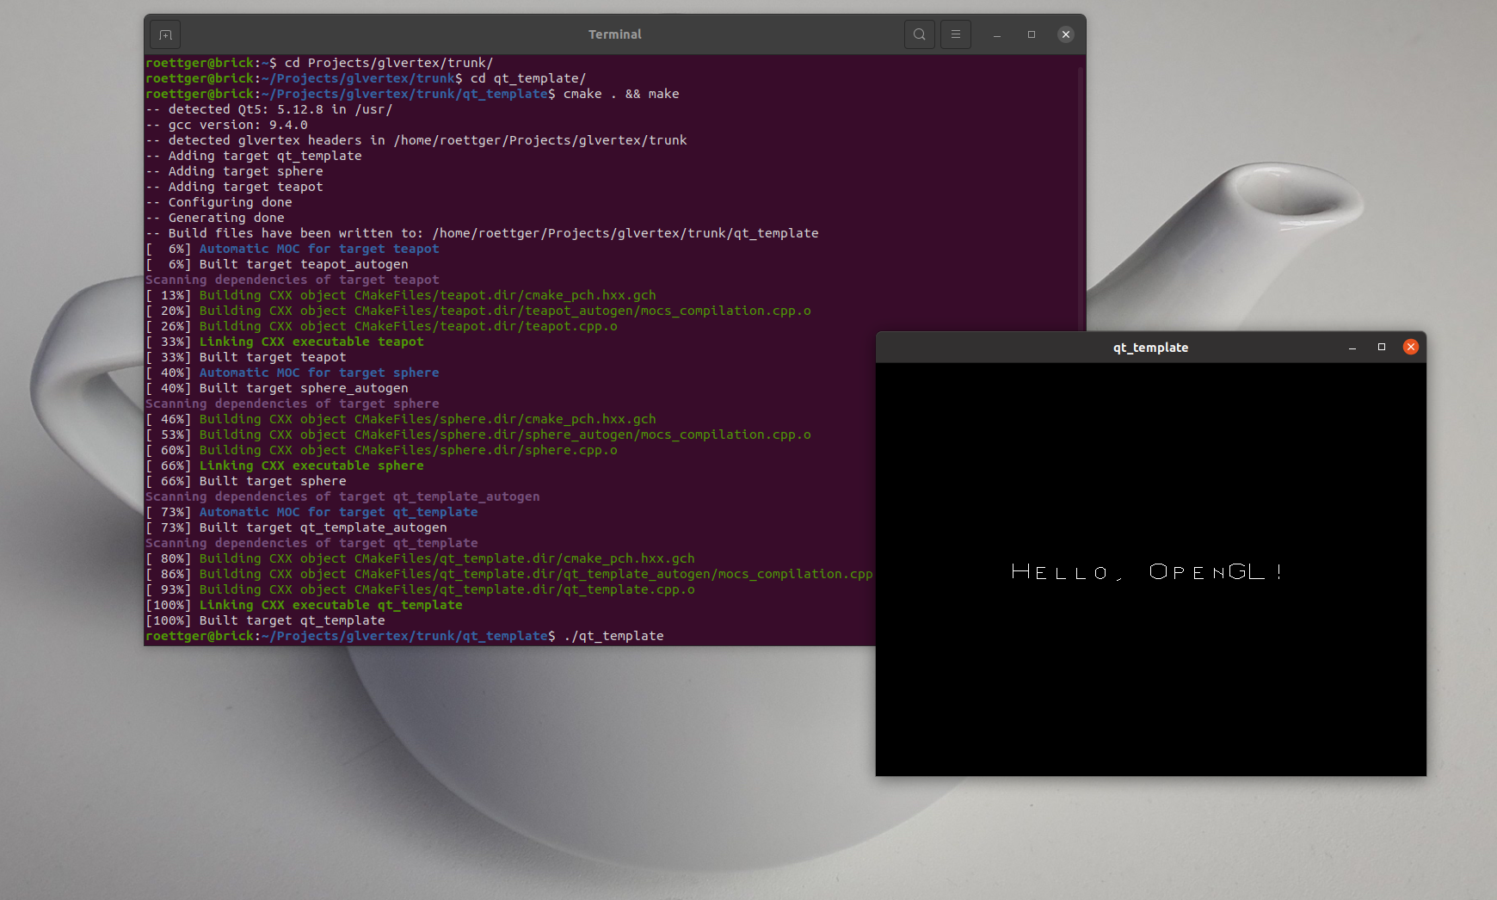Minimize the Terminal window
The height and width of the screenshot is (900, 1497).
point(997,34)
